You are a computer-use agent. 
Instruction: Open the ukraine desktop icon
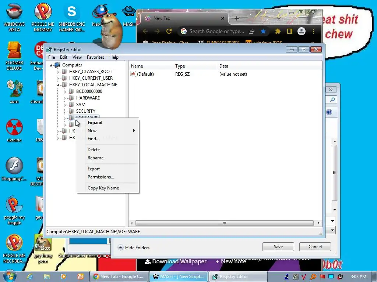14,130
